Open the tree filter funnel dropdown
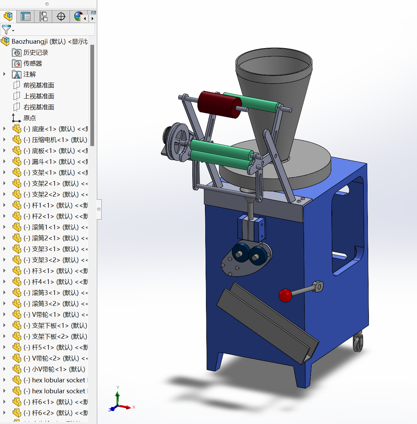The height and width of the screenshot is (424, 417). click(8, 30)
